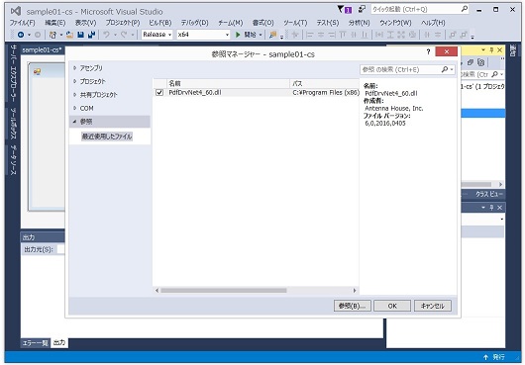Click the horizontal scrollbar in Solution Explorer
The image size is (525, 365).
coord(476,185)
